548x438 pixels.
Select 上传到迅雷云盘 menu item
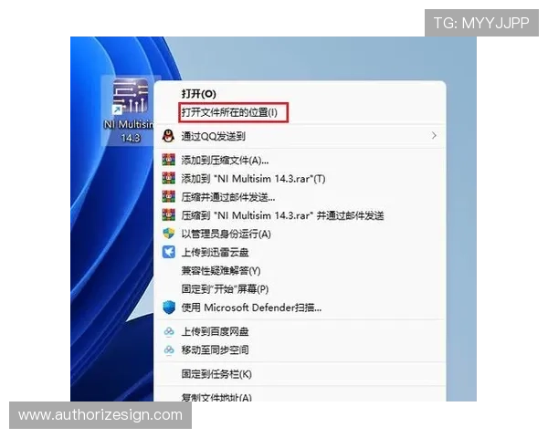tap(300, 252)
